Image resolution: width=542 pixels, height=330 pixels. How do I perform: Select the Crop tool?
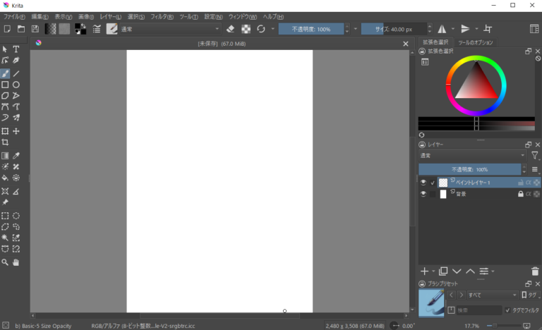pyautogui.click(x=5, y=142)
